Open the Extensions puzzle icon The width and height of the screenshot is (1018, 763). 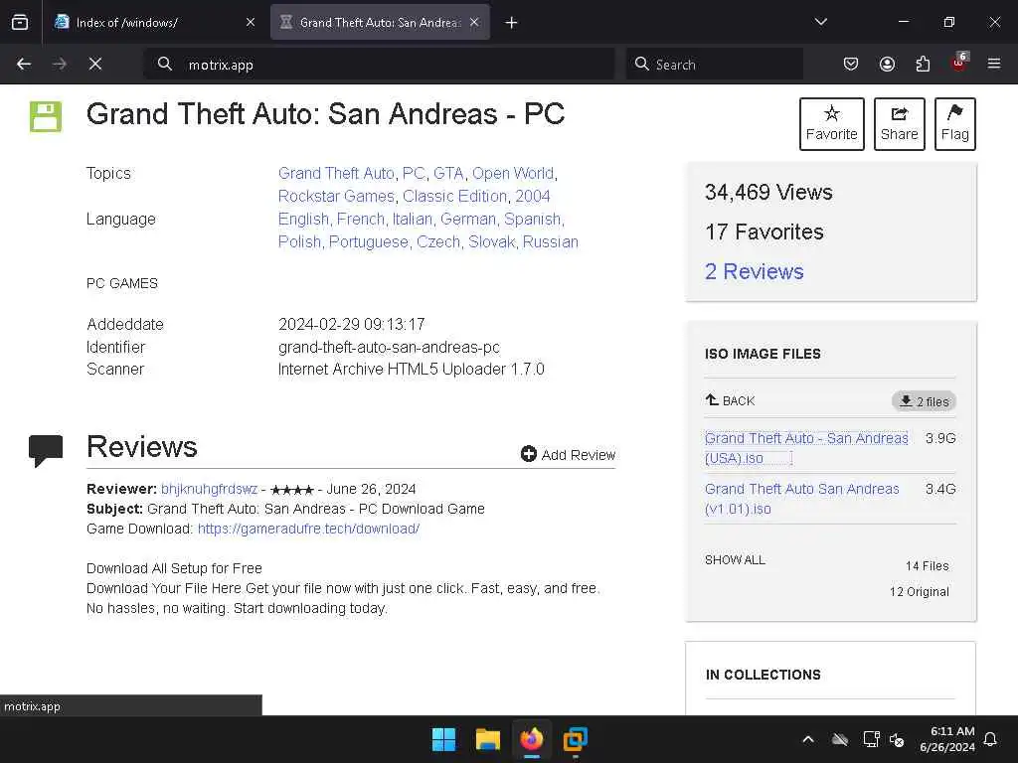click(x=923, y=65)
